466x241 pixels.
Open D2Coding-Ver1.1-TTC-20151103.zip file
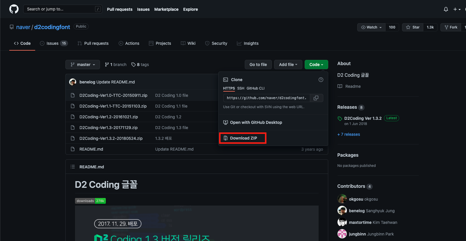[113, 106]
